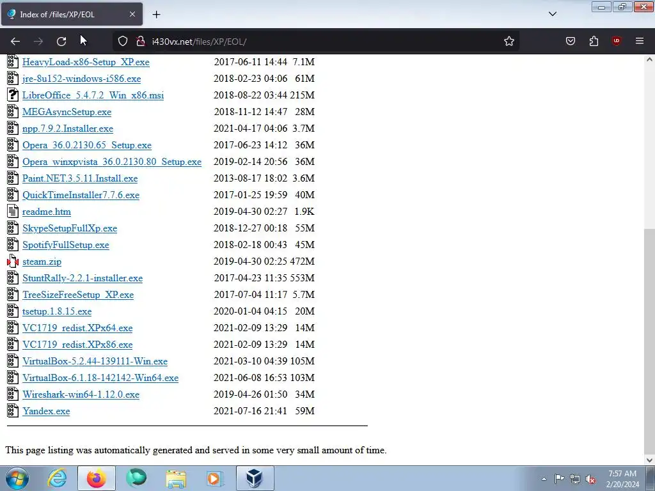Click the file icon beside steam.zip
The width and height of the screenshot is (655, 491).
tap(13, 261)
